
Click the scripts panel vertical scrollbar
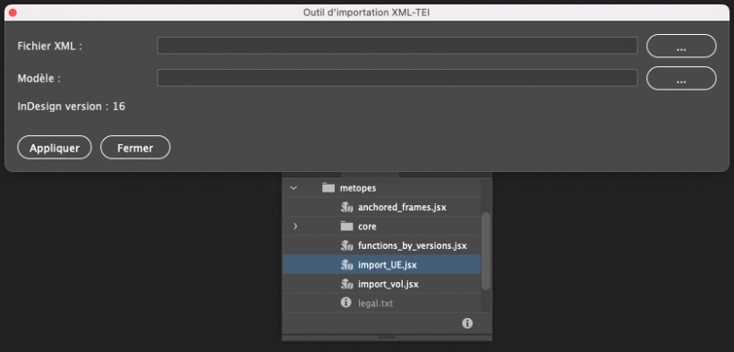coord(485,251)
